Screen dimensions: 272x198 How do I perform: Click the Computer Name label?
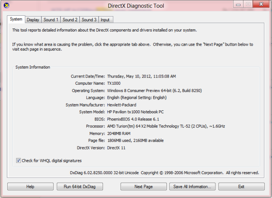click(x=90, y=83)
